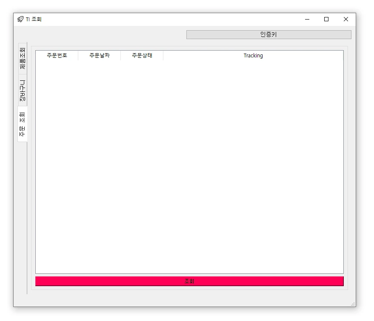Click the 주문번호 column header
Viewport: 374px width, 321px height.
(x=57, y=56)
